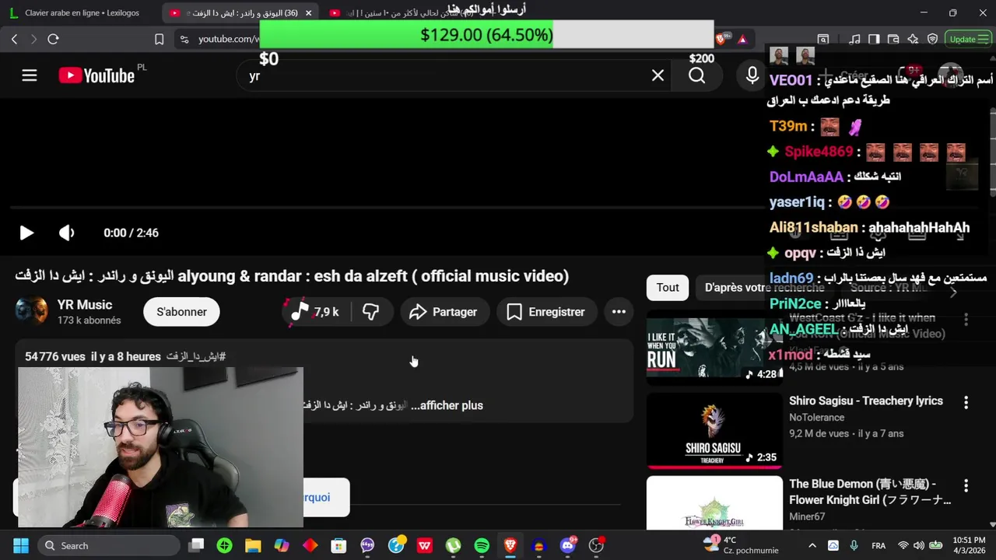Viewport: 996px width, 560px height.
Task: Run search with the magnifier button
Action: click(x=697, y=75)
